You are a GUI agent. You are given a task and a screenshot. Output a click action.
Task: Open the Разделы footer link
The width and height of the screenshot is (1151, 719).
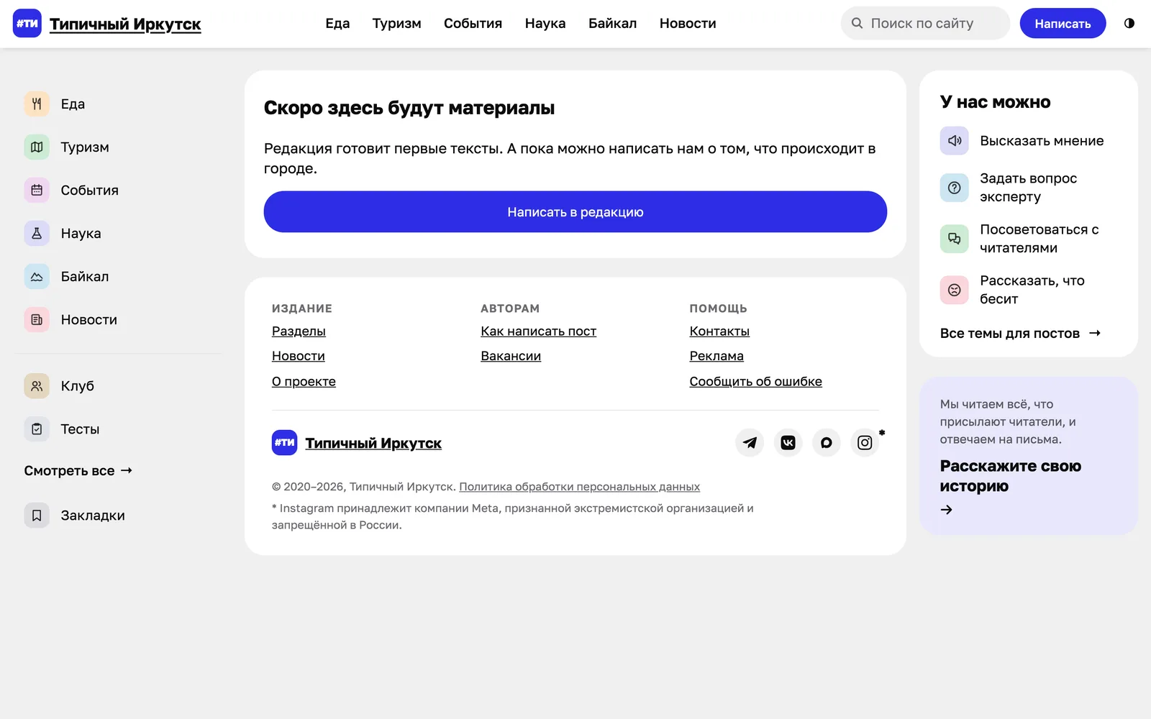coord(299,331)
